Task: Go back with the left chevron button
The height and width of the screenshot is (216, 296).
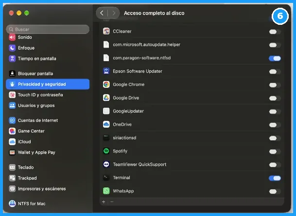Action: click(x=102, y=13)
